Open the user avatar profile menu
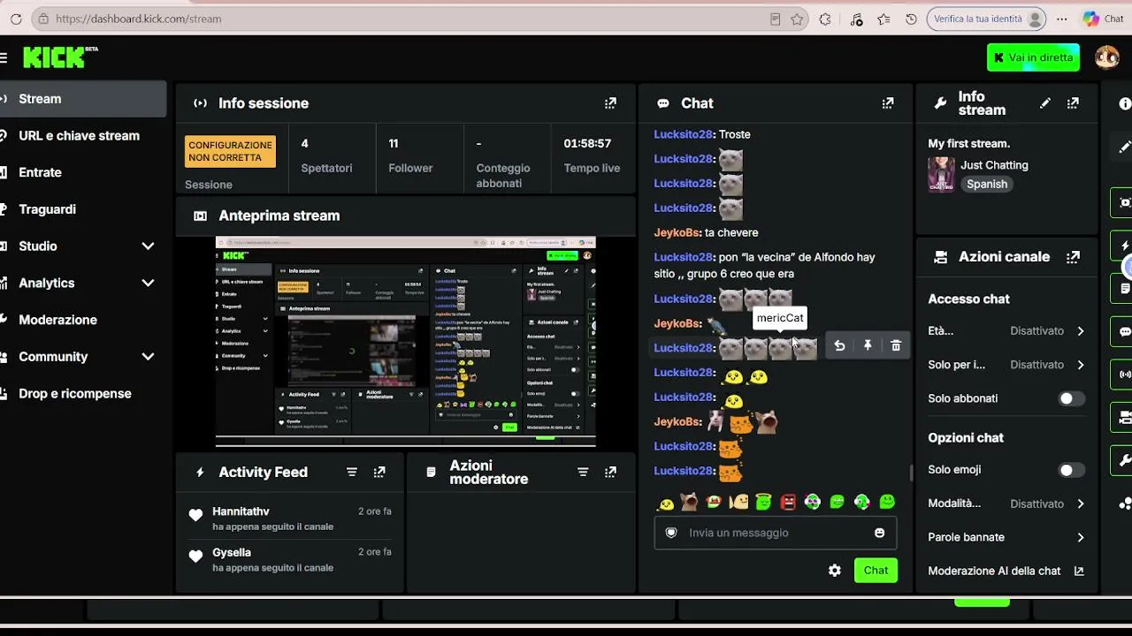This screenshot has width=1132, height=636. coord(1106,57)
